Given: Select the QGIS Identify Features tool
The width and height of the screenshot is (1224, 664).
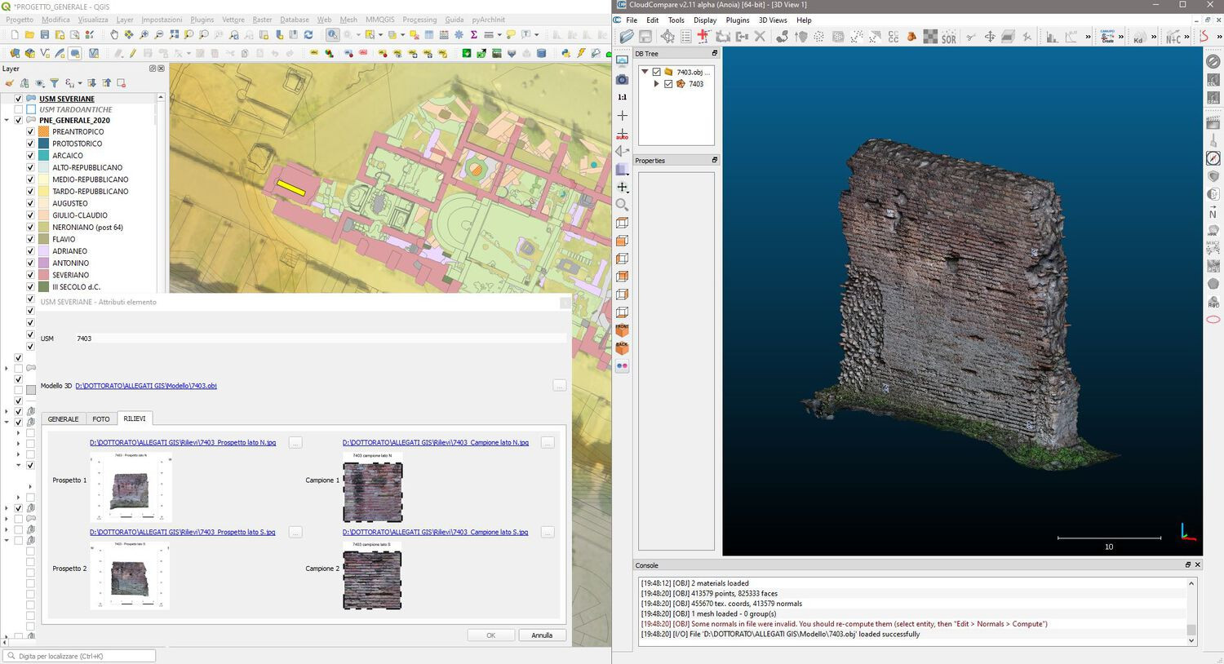Looking at the screenshot, I should tap(332, 35).
